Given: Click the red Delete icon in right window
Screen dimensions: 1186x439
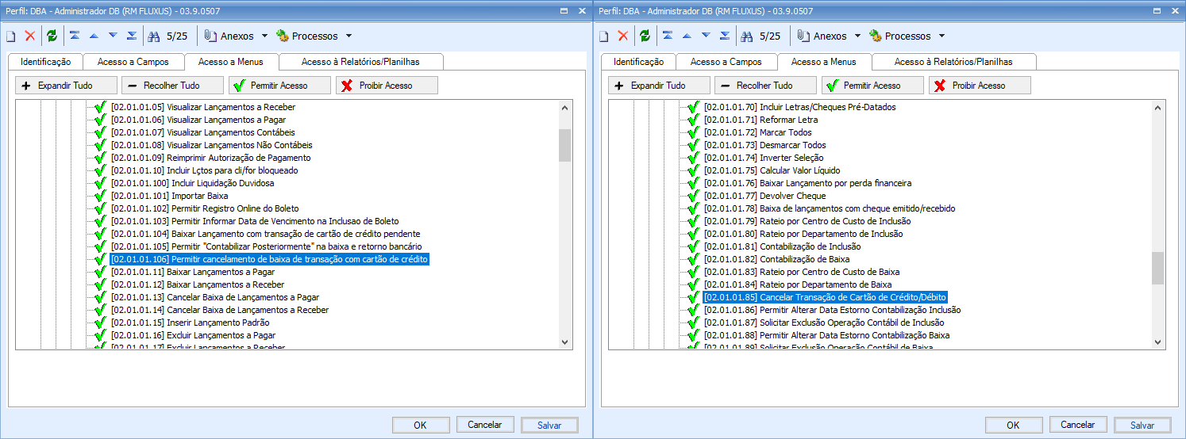Looking at the screenshot, I should click(623, 36).
